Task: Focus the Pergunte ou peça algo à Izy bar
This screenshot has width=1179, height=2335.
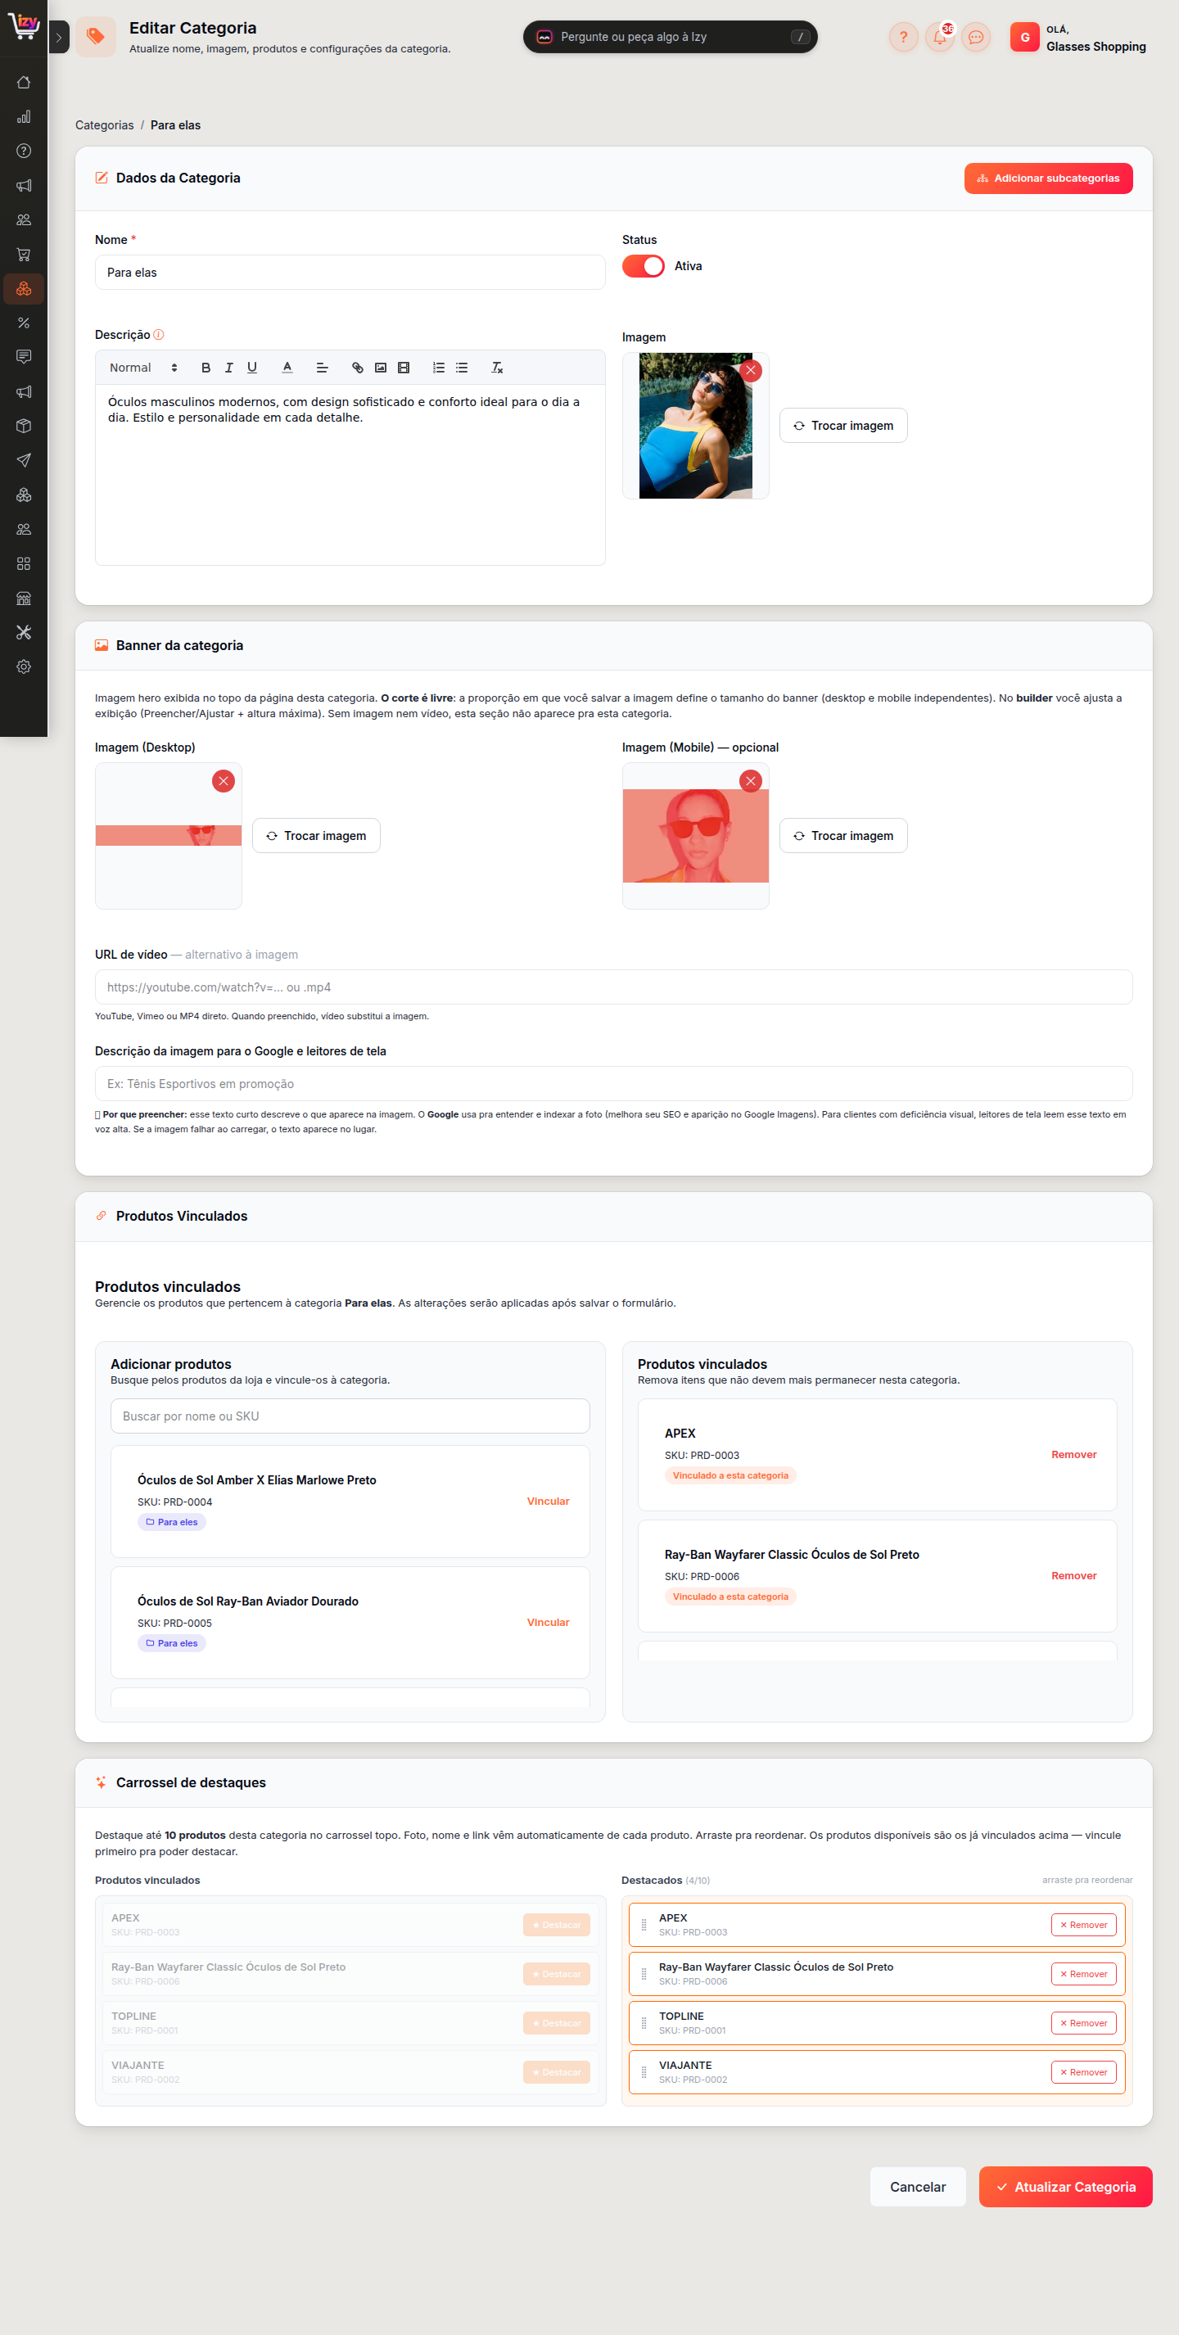Action: [671, 37]
